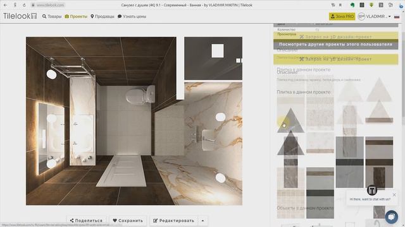The image size is (405, 227).
Task: Click the Сохранить button with heart
Action: pos(128,221)
